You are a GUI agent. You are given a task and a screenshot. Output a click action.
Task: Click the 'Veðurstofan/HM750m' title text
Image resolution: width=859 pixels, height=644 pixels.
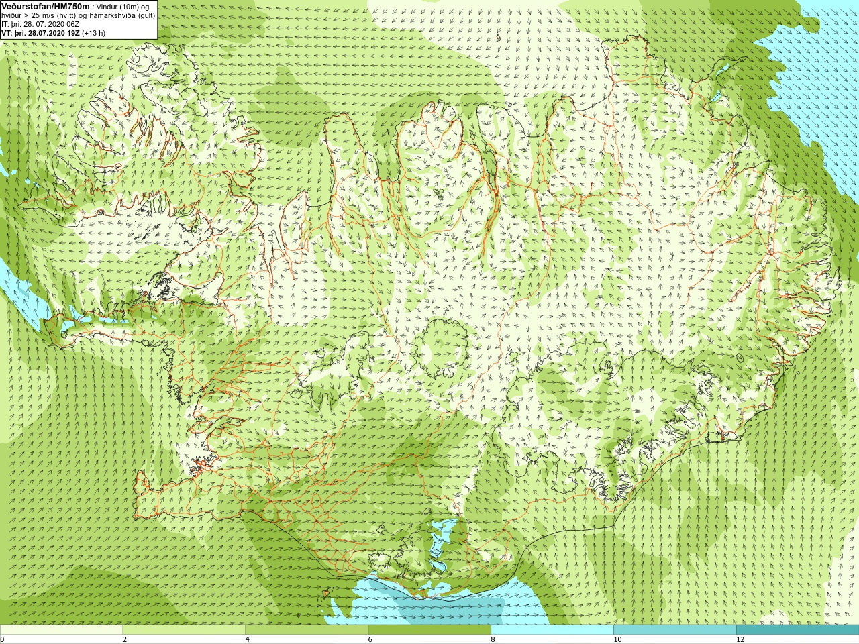45,6
